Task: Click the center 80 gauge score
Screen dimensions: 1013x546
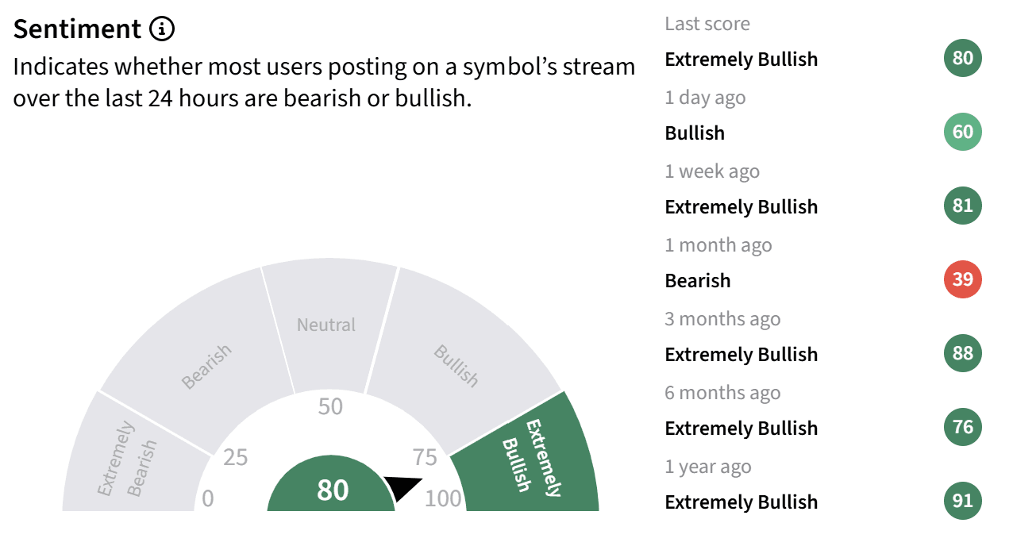Action: pos(333,490)
